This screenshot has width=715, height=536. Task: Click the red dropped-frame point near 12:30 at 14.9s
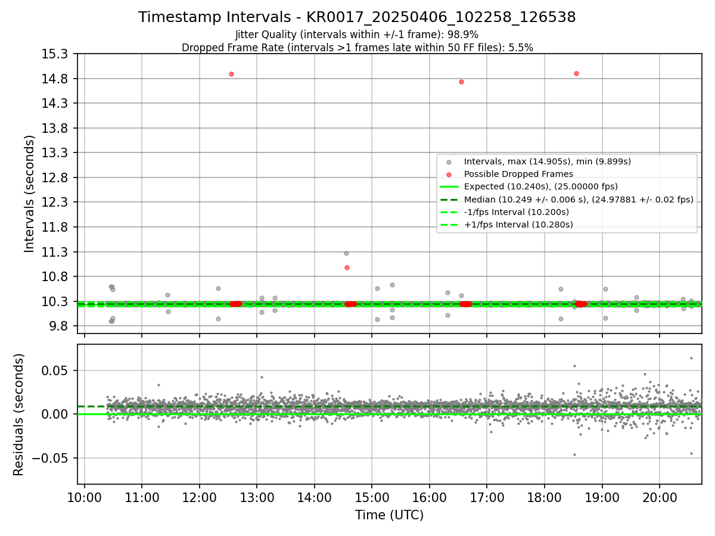pos(231,74)
